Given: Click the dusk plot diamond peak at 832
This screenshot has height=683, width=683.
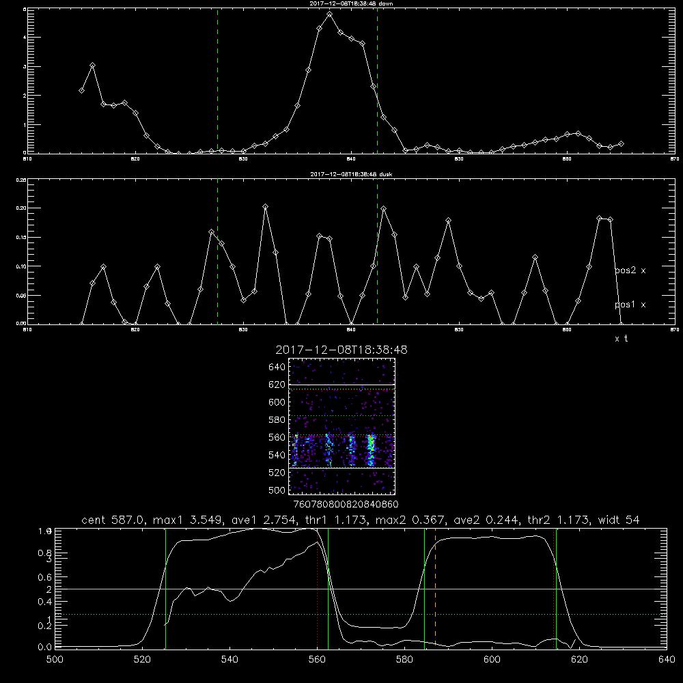Looking at the screenshot, I should click(x=265, y=206).
